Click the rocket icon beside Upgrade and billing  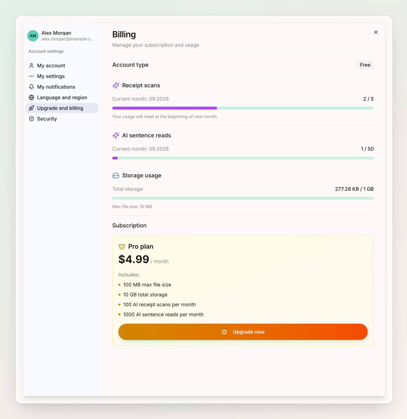(31, 108)
